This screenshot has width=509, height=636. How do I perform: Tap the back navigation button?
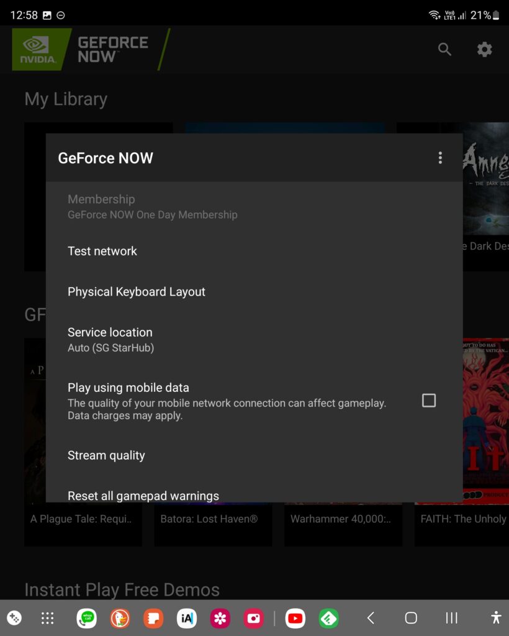[x=371, y=618]
